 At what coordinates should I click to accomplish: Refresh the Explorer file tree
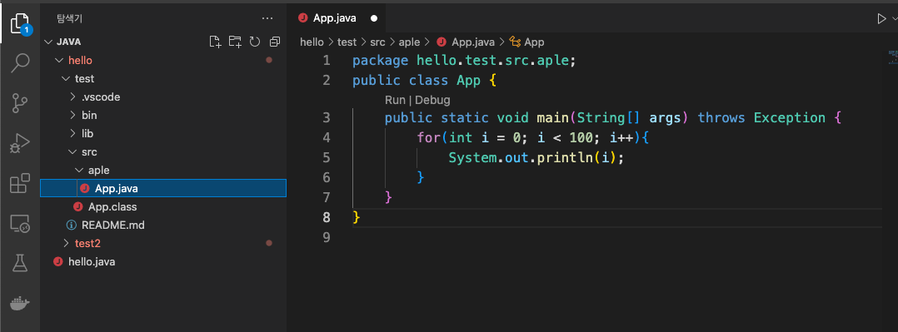point(255,42)
